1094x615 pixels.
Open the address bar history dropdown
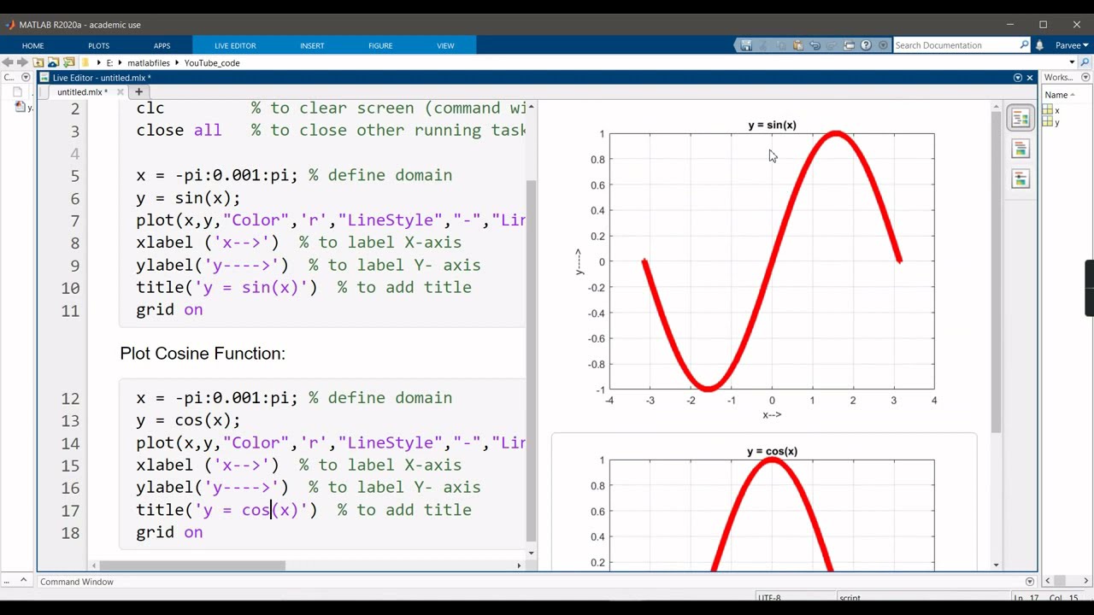pyautogui.click(x=1073, y=62)
